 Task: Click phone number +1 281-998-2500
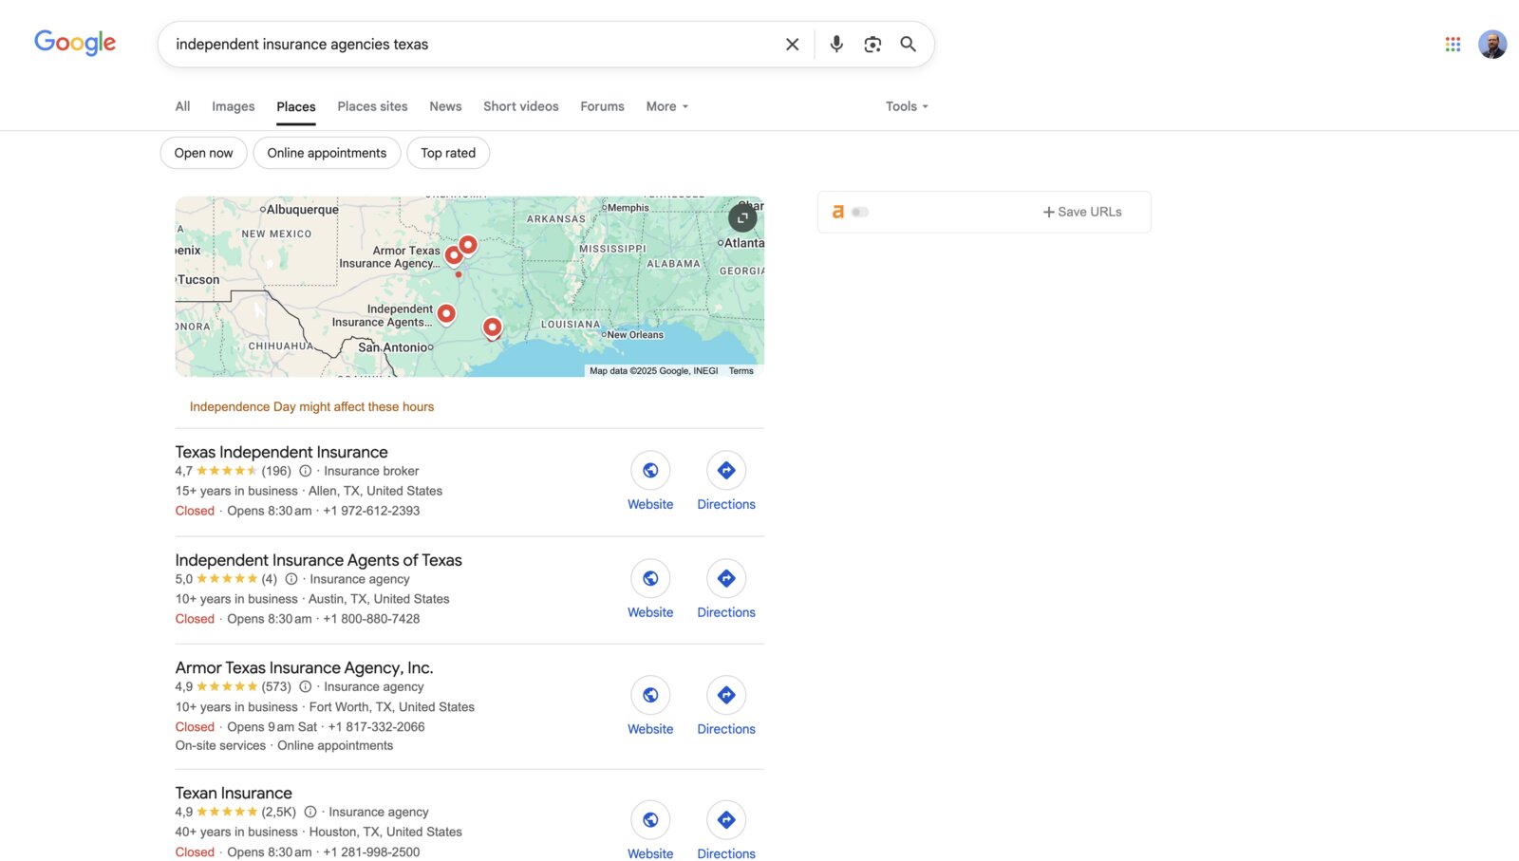coord(371,852)
